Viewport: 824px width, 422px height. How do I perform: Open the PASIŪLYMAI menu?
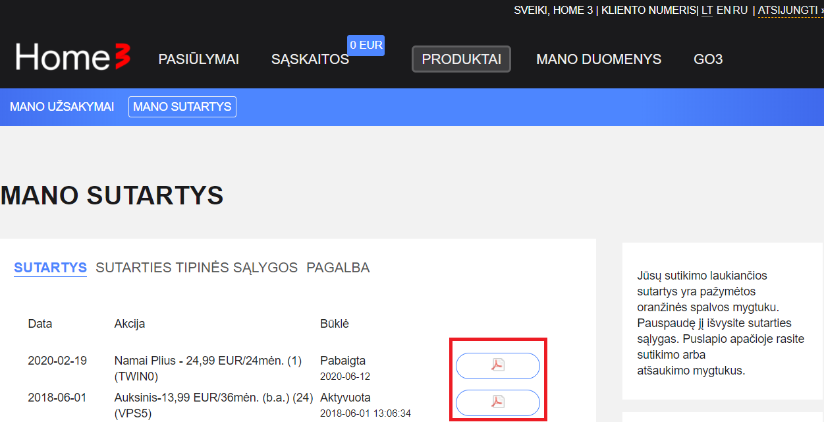click(199, 59)
